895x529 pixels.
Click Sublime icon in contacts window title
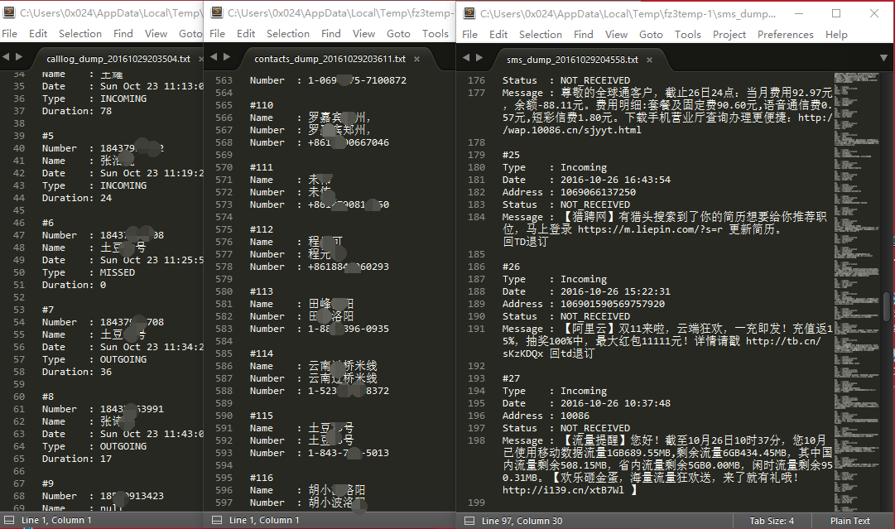(217, 12)
